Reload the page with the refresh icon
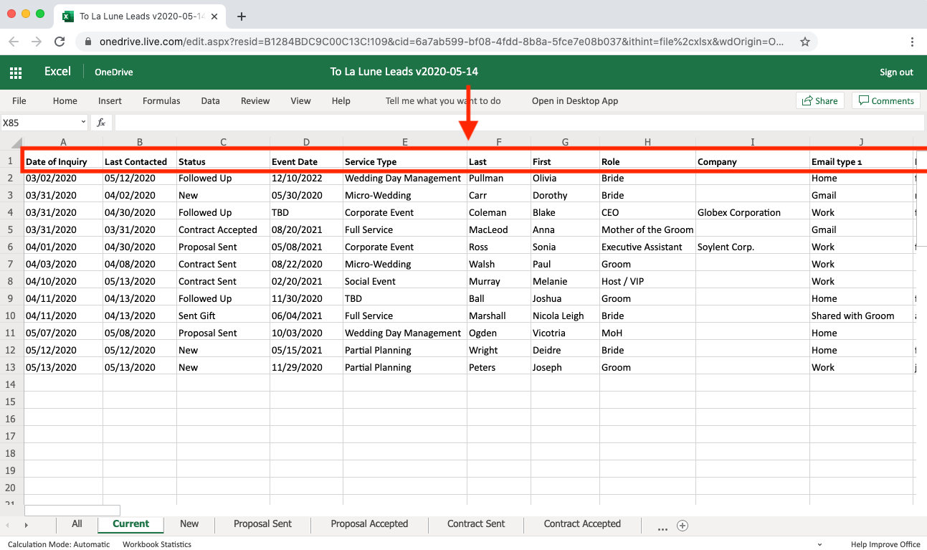The width and height of the screenshot is (927, 550). tap(60, 42)
